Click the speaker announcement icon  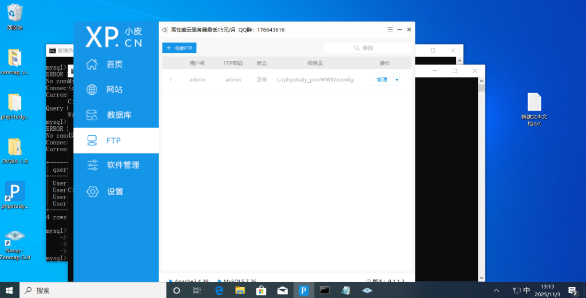coord(165,30)
